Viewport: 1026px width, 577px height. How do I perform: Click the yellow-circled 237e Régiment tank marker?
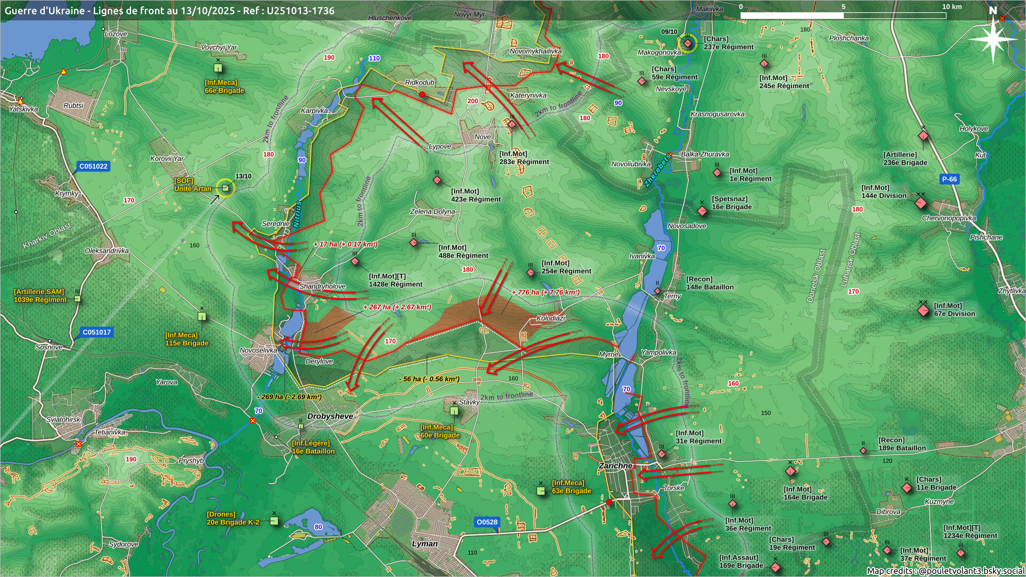688,42
